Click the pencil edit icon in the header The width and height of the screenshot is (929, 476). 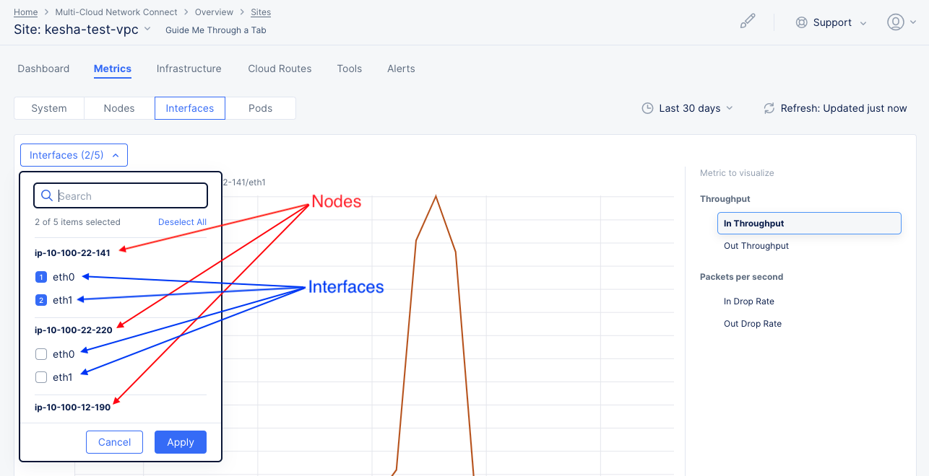click(748, 21)
